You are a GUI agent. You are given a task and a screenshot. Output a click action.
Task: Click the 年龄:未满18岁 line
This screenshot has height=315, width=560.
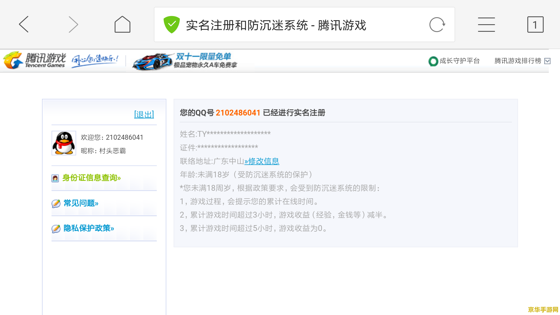(x=246, y=174)
